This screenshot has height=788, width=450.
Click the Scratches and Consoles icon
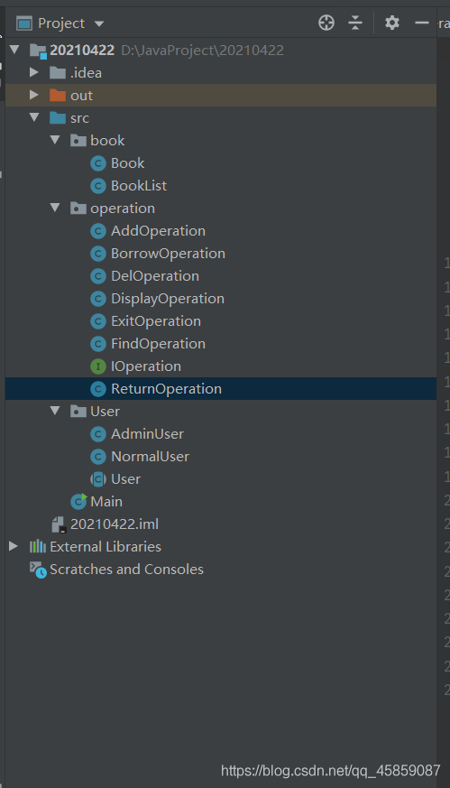pyautogui.click(x=38, y=570)
